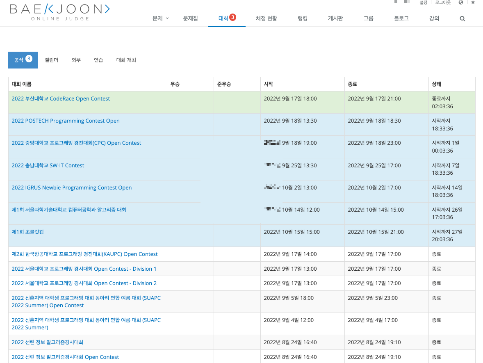
Task: Click end time 2022년 10월 14일 15:00
Action: pyautogui.click(x=376, y=210)
